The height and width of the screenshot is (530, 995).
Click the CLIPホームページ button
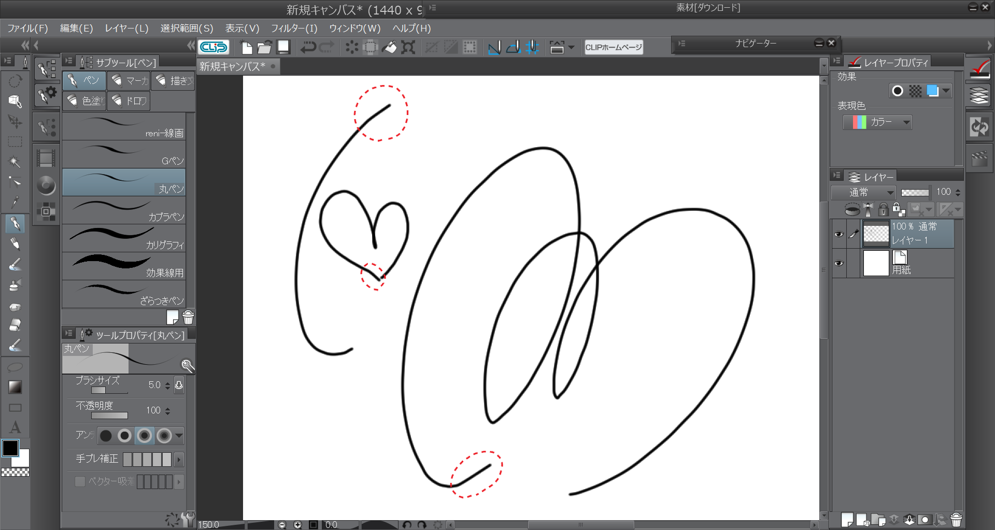[x=614, y=48]
